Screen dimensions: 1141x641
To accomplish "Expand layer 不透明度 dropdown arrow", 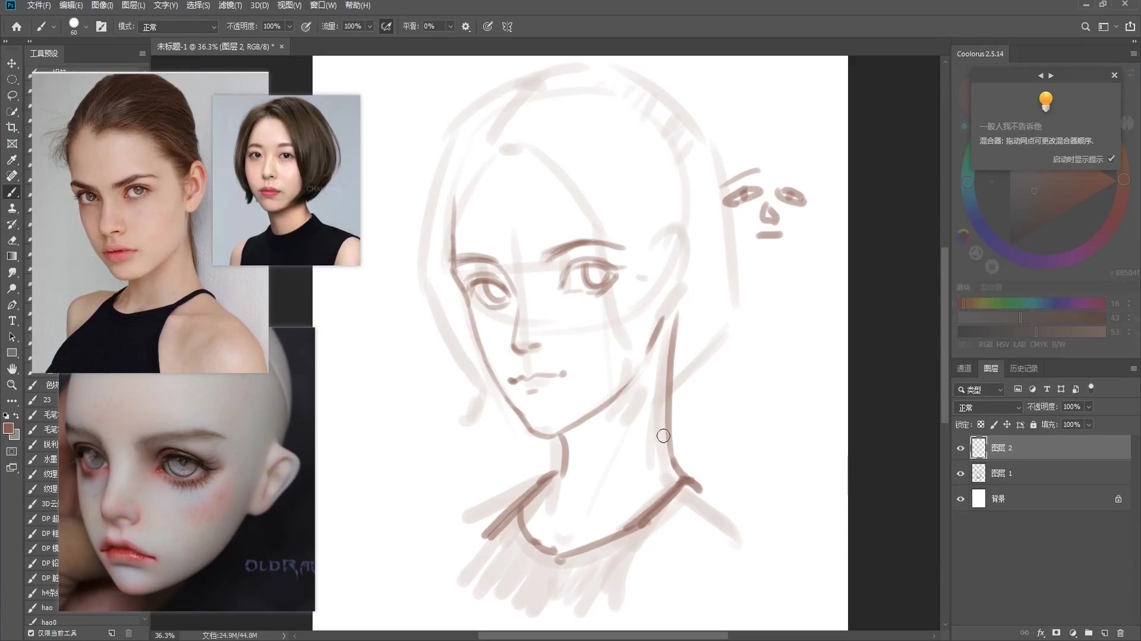I will (x=1089, y=407).
